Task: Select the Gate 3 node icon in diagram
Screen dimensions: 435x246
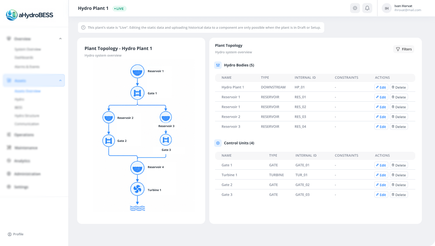Action: point(166,140)
